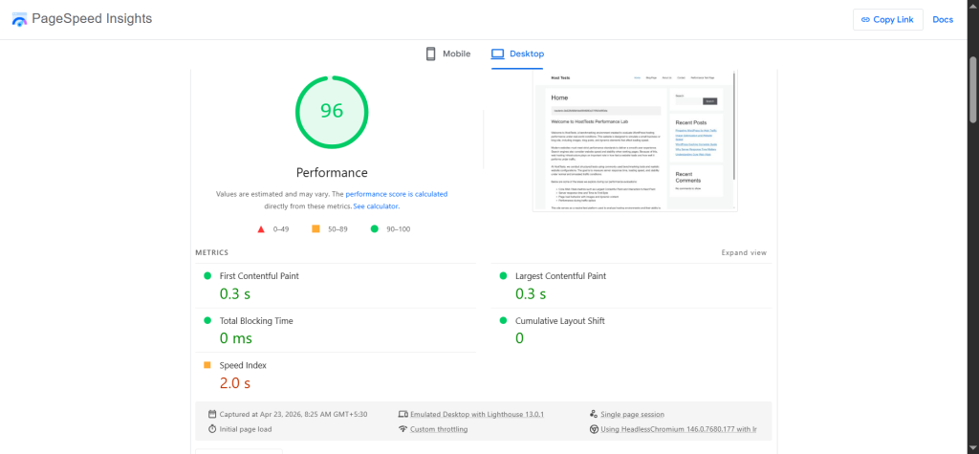Click the PageSpeed Insights logo icon
979x454 pixels.
tap(19, 20)
